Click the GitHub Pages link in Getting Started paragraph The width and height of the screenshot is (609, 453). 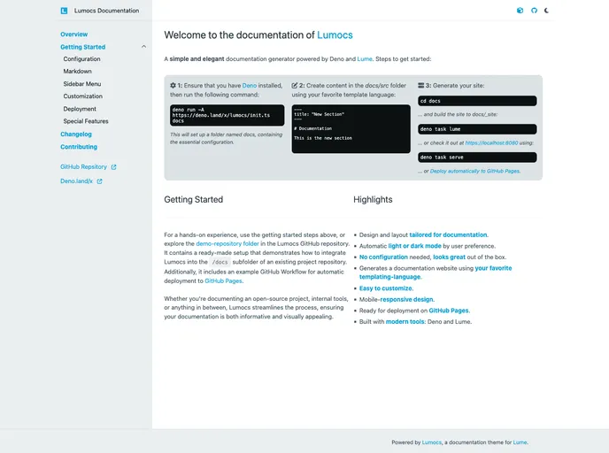click(x=223, y=281)
